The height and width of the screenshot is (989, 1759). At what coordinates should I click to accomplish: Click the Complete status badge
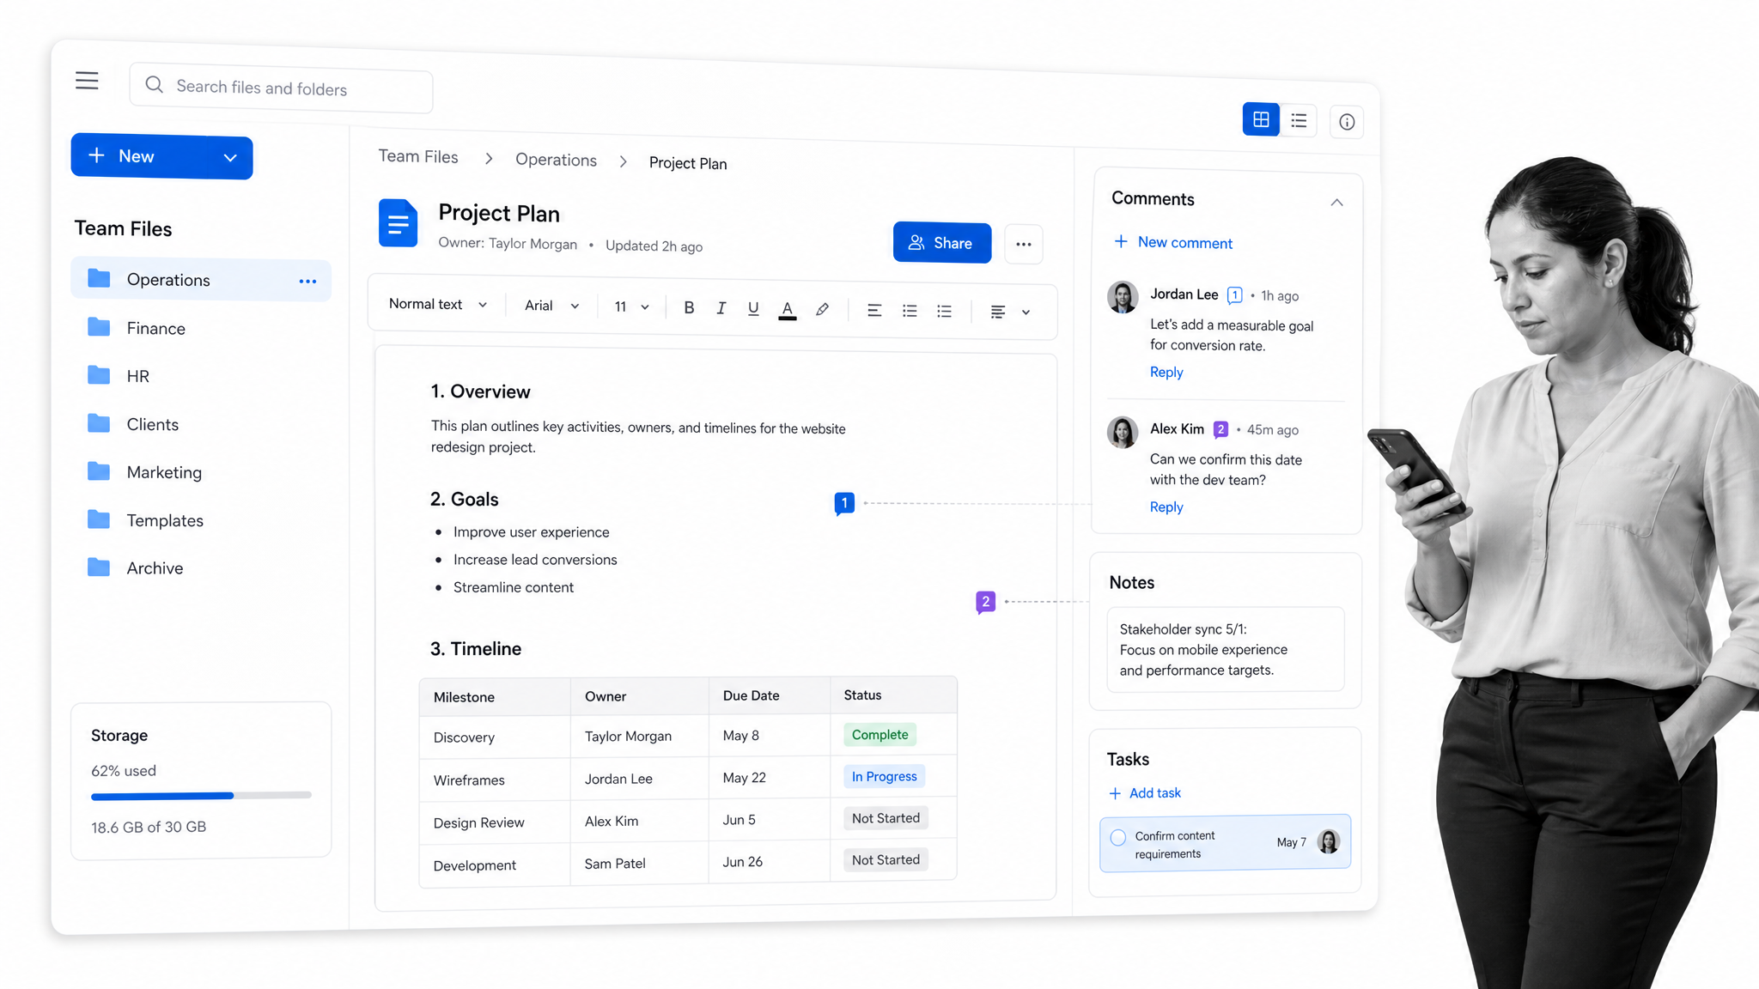coord(879,735)
